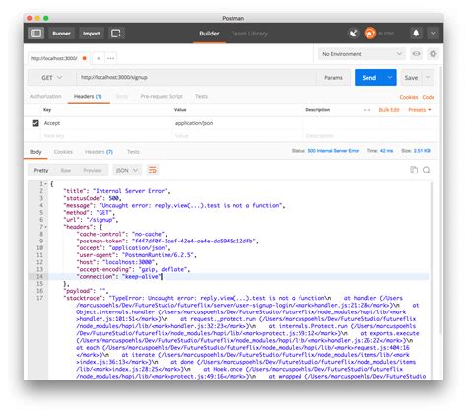The width and height of the screenshot is (467, 414).
Task: Click the response time 42 ms value
Action: click(386, 151)
